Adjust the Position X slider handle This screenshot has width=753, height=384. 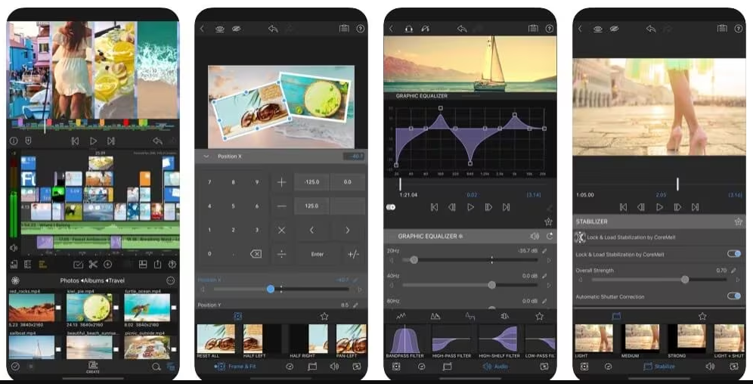[x=271, y=289]
